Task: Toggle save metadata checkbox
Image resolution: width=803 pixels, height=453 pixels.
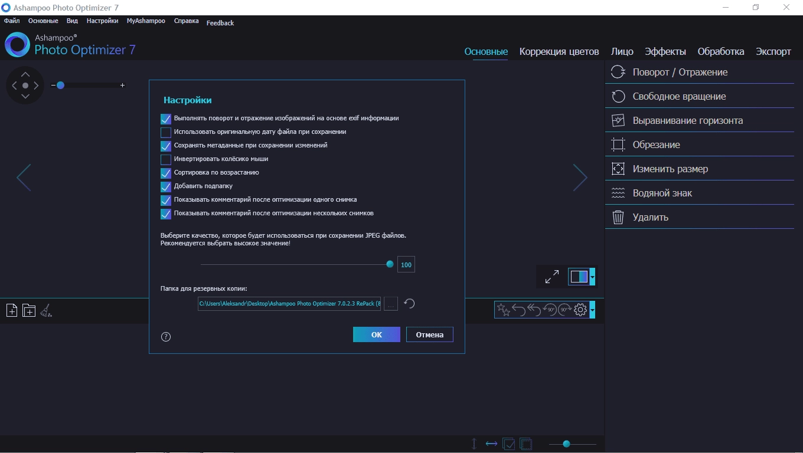Action: (166, 146)
